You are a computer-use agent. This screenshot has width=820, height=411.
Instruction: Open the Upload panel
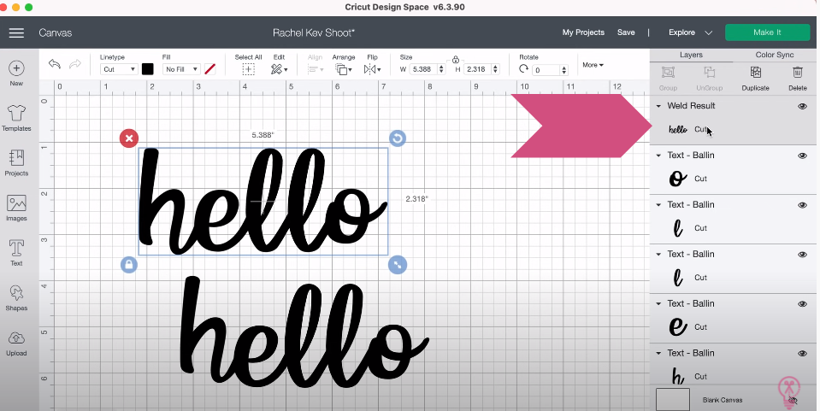point(16,343)
